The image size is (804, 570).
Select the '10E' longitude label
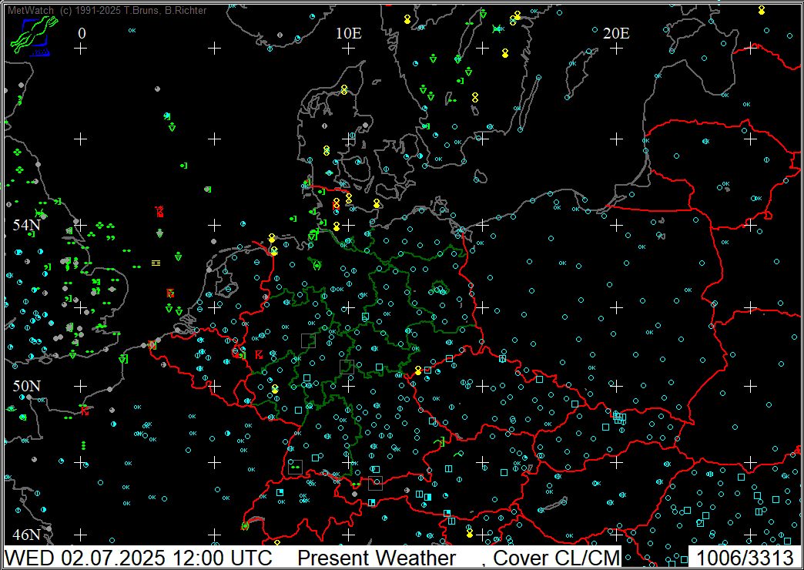349,33
